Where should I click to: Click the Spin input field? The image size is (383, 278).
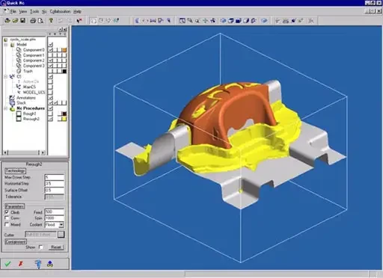(55, 218)
